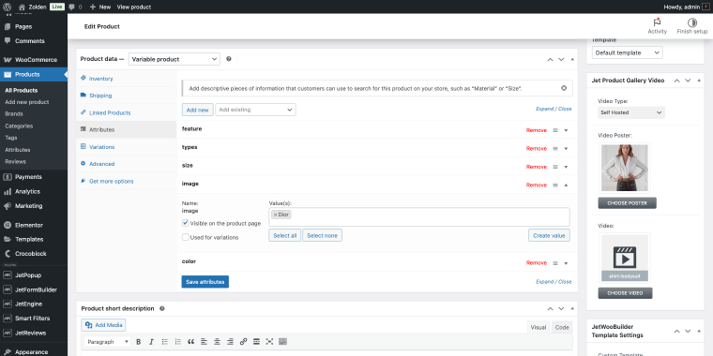The height and width of the screenshot is (356, 713).
Task: Toggle the editor toolbar toggle icon
Action: click(x=282, y=341)
